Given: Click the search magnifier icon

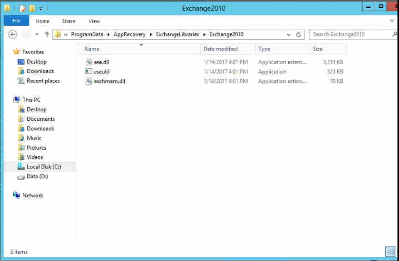Looking at the screenshot, I should [394, 34].
